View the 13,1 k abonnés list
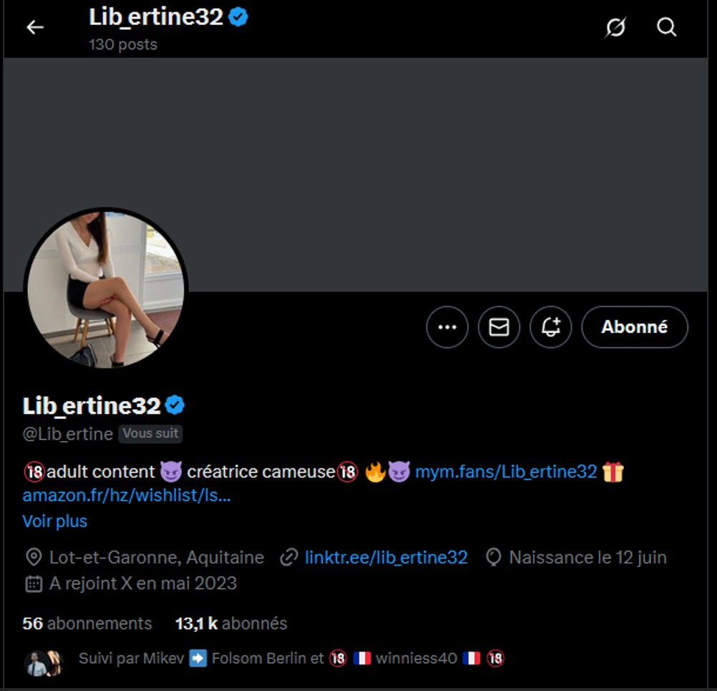Viewport: 717px width, 691px height. [231, 623]
